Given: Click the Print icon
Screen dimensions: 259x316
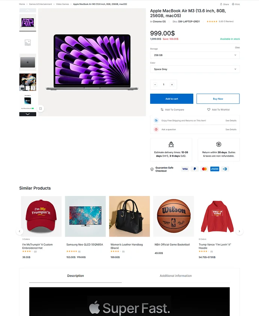Looking at the screenshot, I should 233,4.
